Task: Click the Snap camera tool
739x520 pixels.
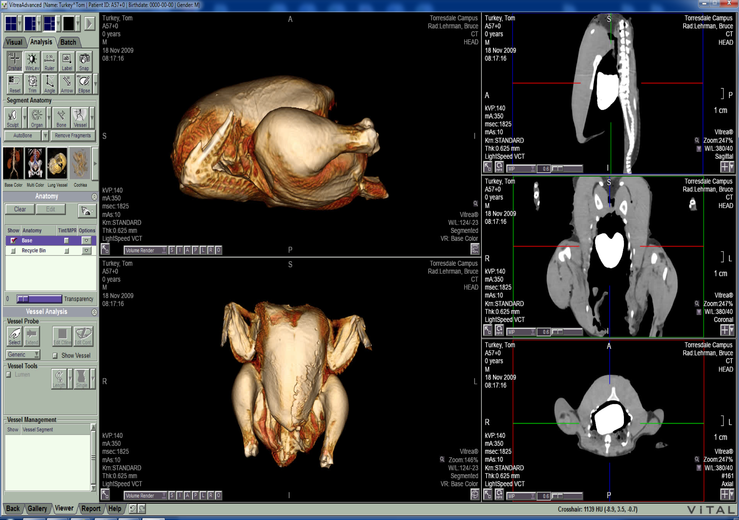Action: (84, 61)
